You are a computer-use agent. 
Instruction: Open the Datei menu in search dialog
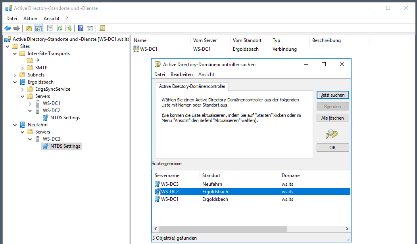pyautogui.click(x=159, y=74)
